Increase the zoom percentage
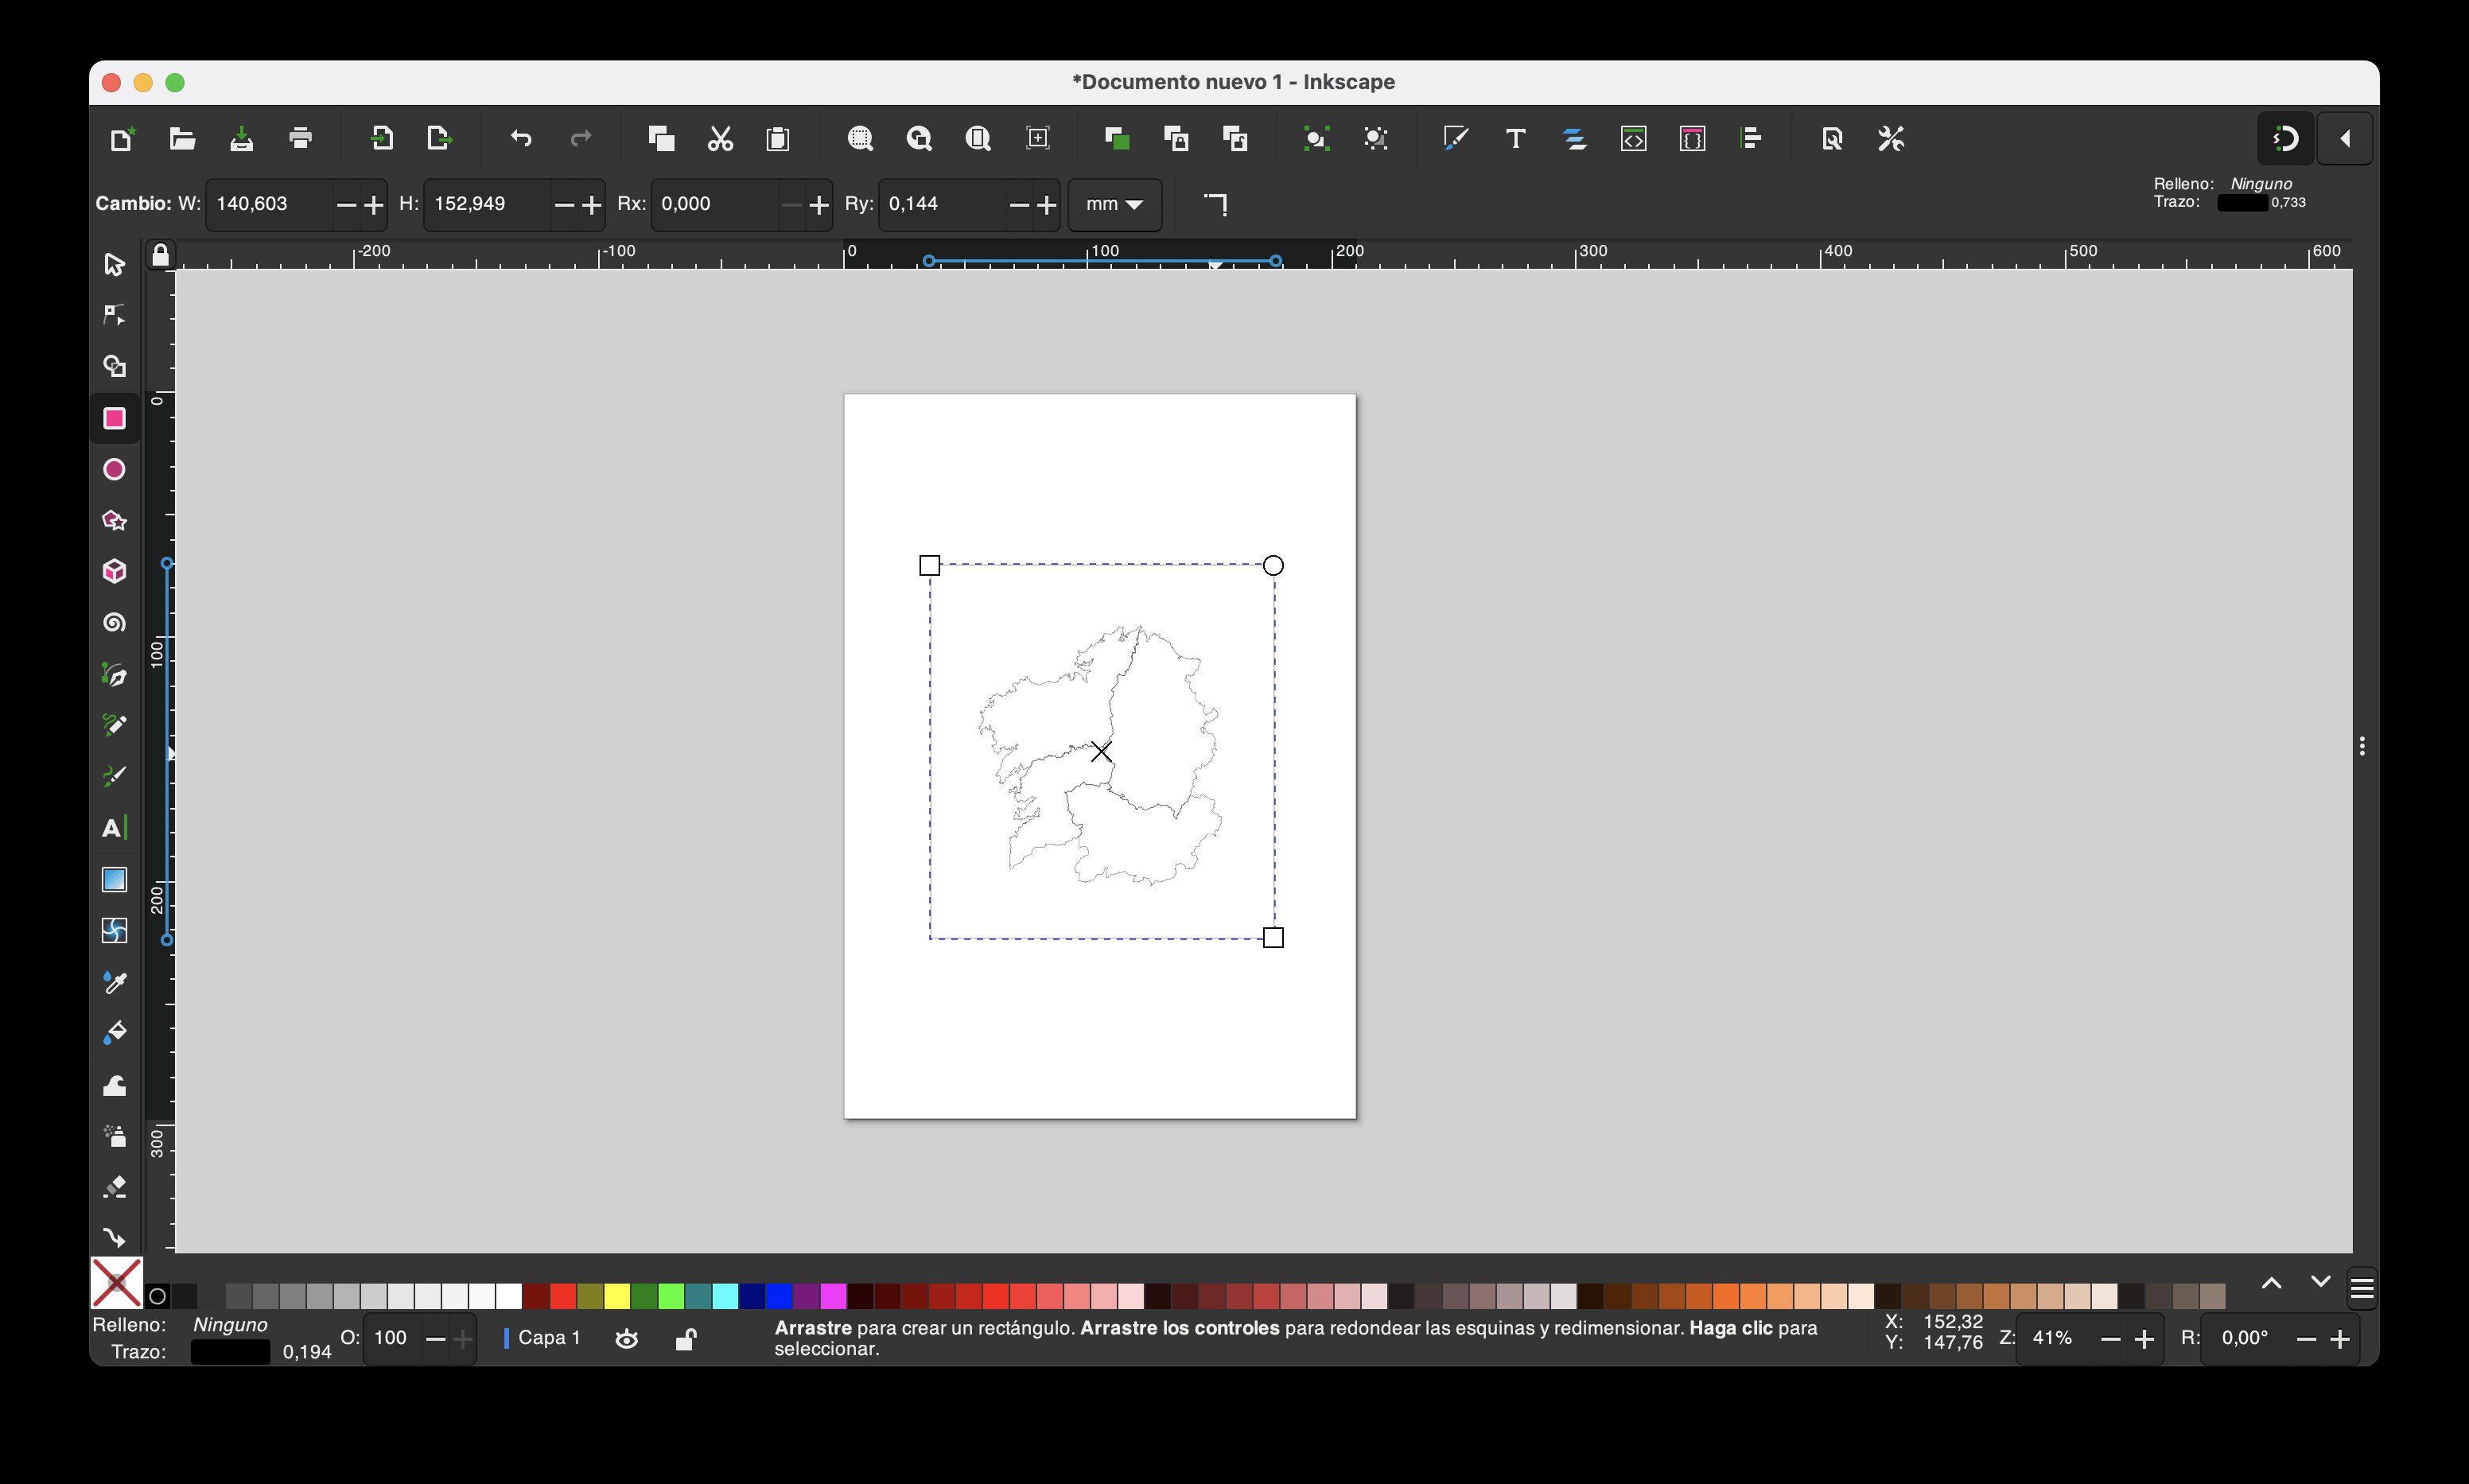Image resolution: width=2469 pixels, height=1484 pixels. pos(2144,1339)
